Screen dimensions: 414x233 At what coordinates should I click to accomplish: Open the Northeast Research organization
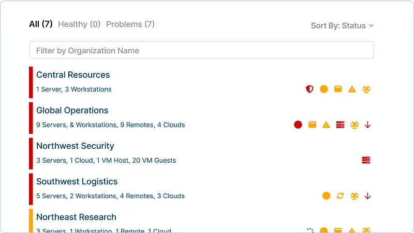(x=76, y=217)
